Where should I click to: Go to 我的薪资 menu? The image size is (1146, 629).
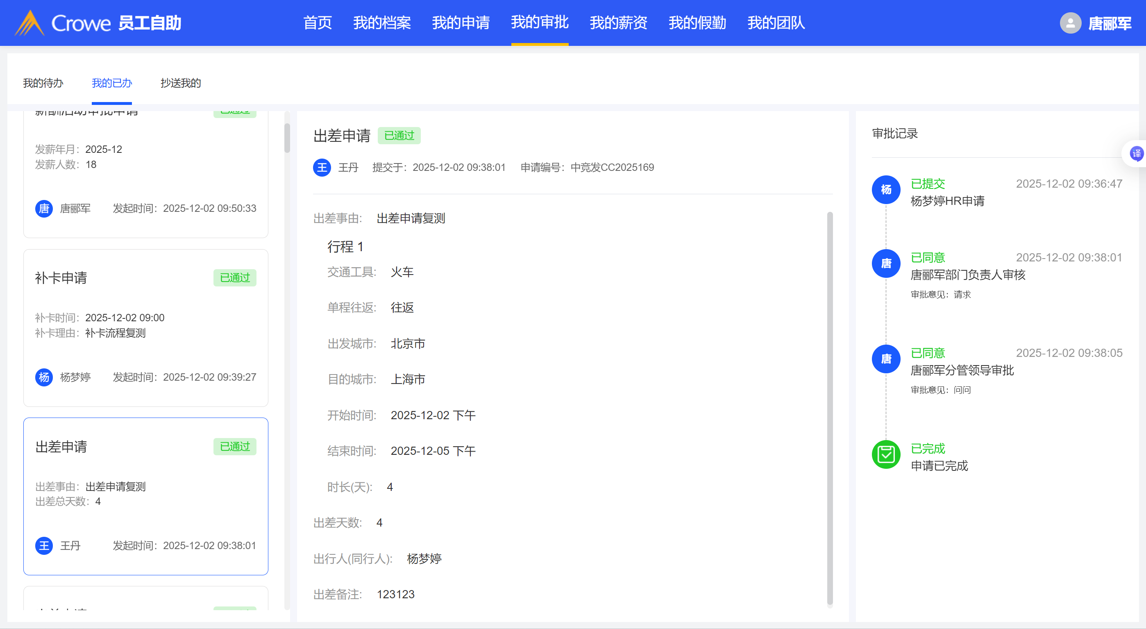(x=618, y=23)
